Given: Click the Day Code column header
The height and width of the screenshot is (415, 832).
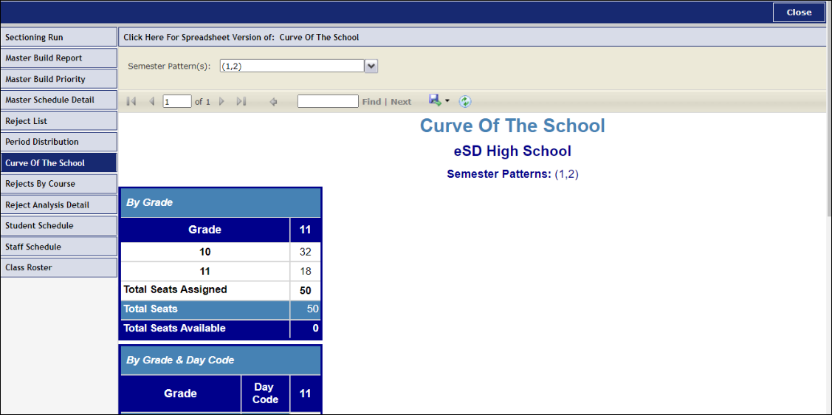Looking at the screenshot, I should click(x=265, y=394).
